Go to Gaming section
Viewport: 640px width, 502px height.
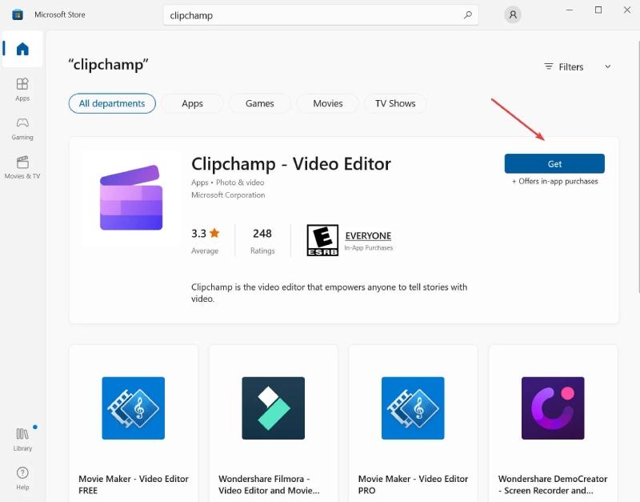[22, 129]
